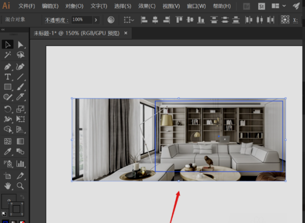Expand the opacity slider arrow
Image resolution: width=305 pixels, height=223 pixels.
pyautogui.click(x=96, y=20)
